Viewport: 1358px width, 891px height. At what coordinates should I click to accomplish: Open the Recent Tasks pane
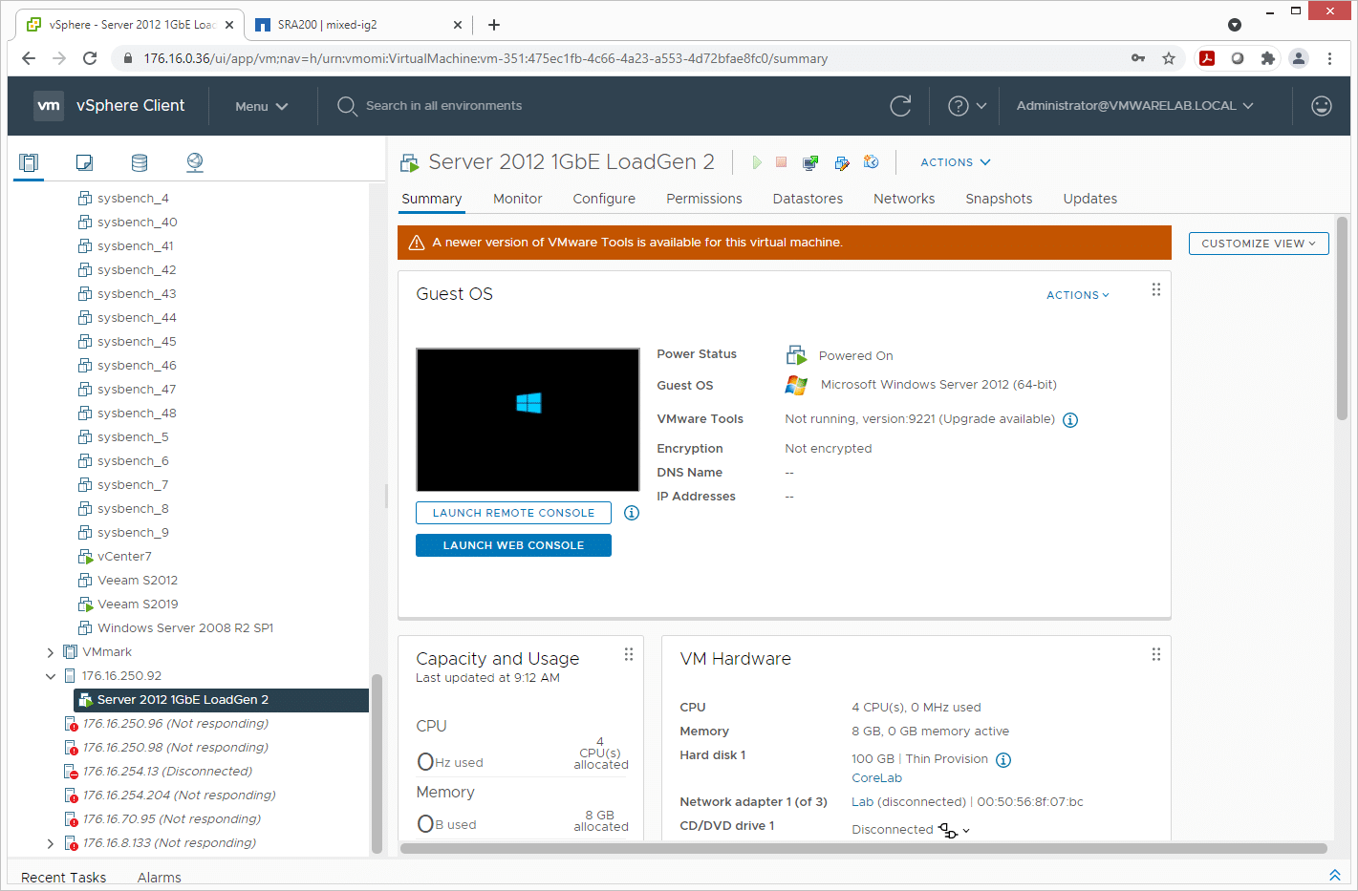[x=64, y=878]
